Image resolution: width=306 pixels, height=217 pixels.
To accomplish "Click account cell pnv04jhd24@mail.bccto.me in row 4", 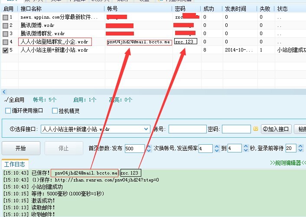I will point(139,42).
